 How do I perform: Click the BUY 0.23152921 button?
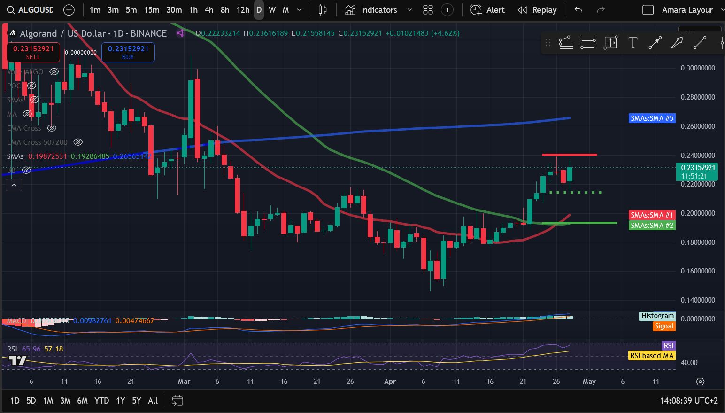(128, 52)
